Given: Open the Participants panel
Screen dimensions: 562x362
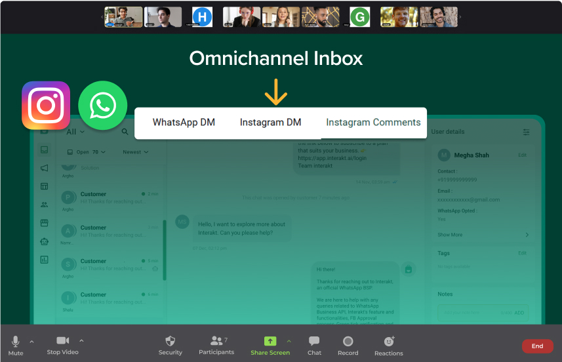Looking at the screenshot, I should [x=216, y=346].
